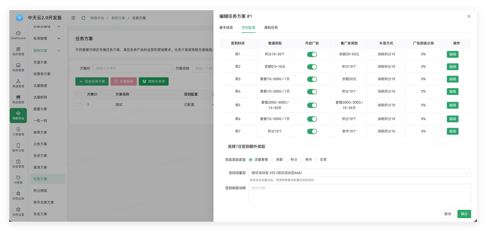
Task: Switch to the 激励任务 tab
Action: [x=271, y=27]
